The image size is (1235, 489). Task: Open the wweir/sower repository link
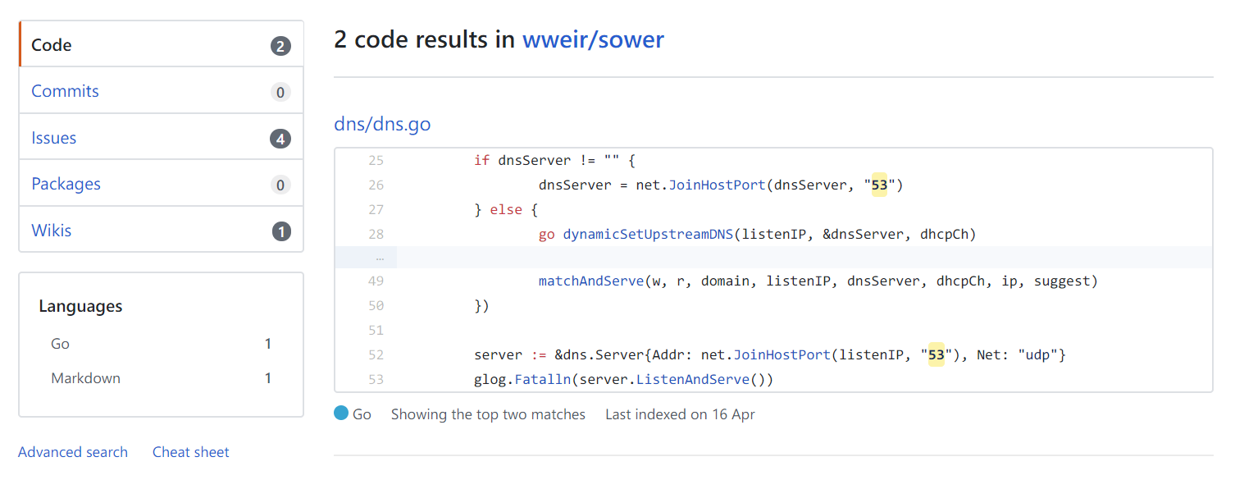click(x=593, y=39)
